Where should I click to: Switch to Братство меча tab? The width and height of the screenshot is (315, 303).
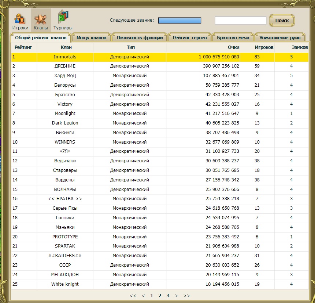(233, 38)
